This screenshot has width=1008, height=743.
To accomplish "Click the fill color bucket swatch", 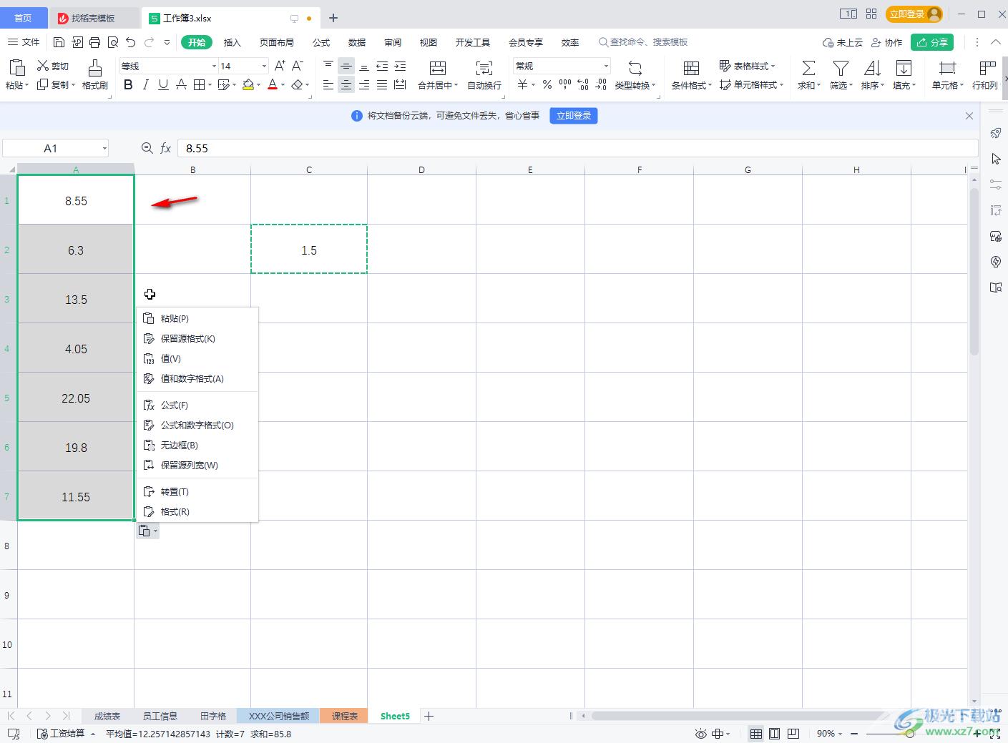I will [248, 84].
